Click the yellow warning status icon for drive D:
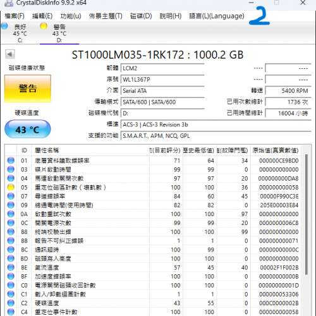Screen dimensions: 316x316 [x=44, y=26]
